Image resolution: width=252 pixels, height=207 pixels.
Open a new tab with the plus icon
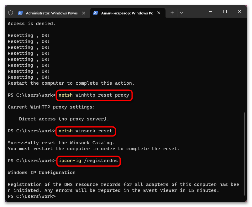coord(172,13)
